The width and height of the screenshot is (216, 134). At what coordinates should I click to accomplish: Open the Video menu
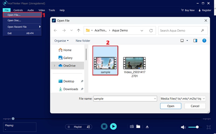(42, 10)
